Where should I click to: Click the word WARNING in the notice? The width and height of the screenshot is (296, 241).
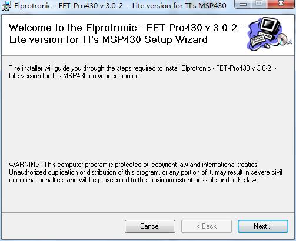pos(25,165)
